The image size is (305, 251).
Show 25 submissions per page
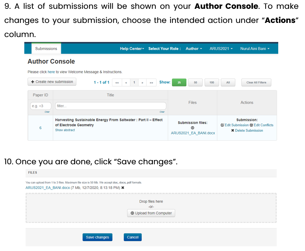click(x=179, y=82)
